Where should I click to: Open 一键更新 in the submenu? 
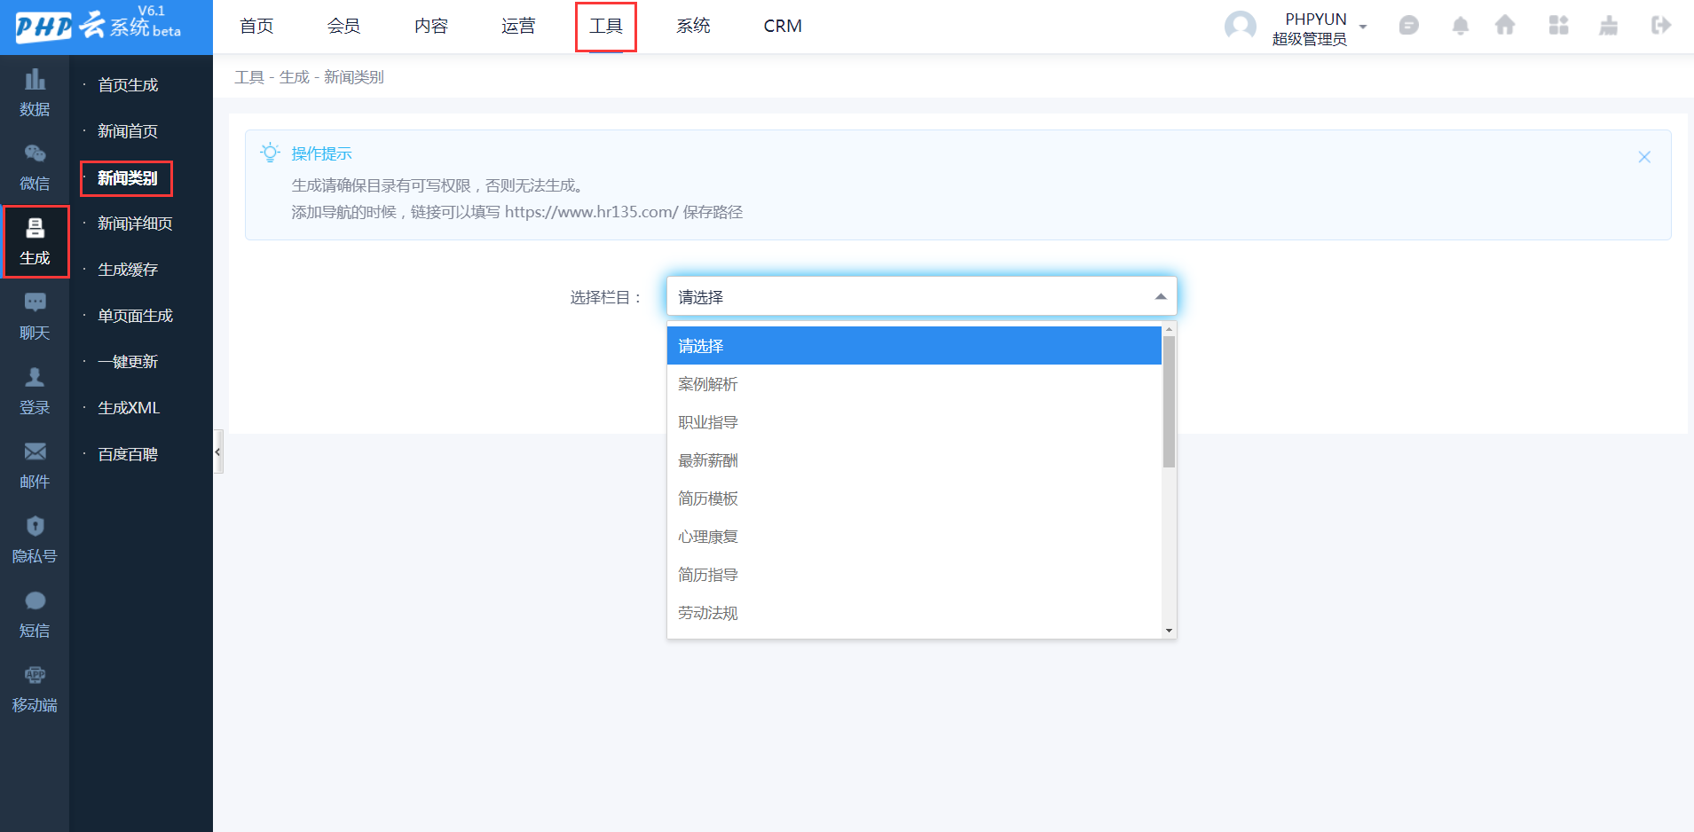point(128,362)
